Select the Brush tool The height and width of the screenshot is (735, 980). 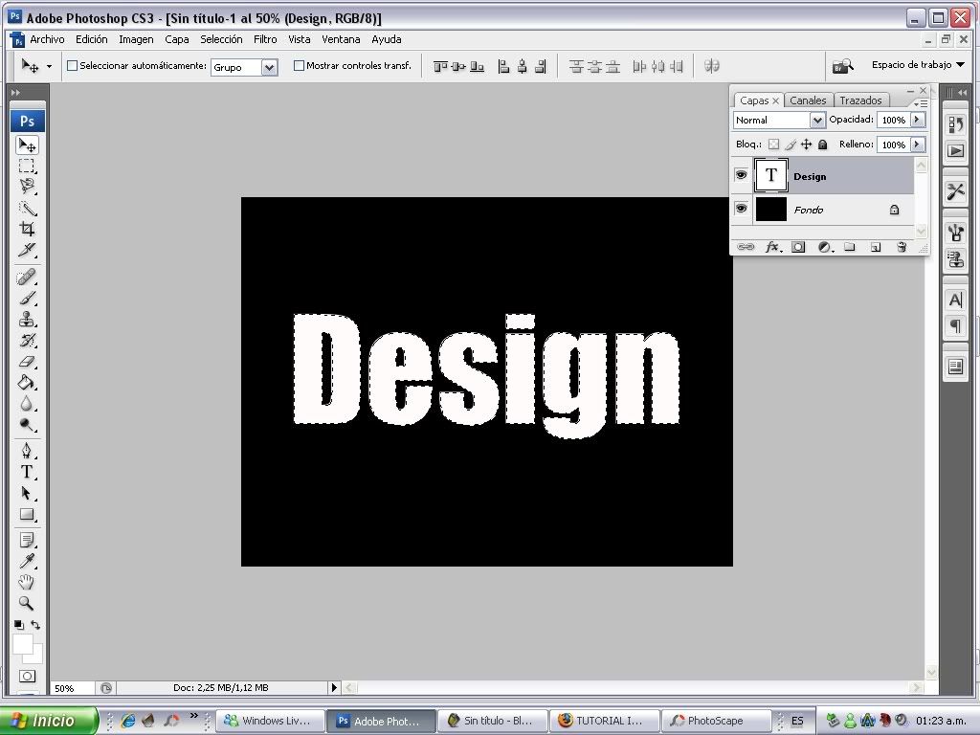(x=26, y=299)
